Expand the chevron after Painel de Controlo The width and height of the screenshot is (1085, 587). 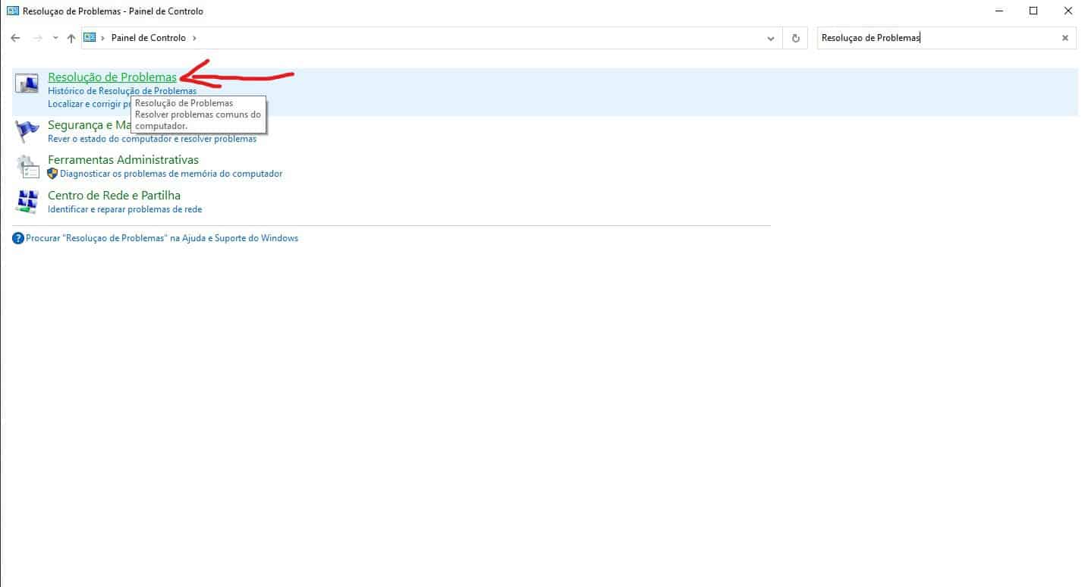pyautogui.click(x=194, y=38)
